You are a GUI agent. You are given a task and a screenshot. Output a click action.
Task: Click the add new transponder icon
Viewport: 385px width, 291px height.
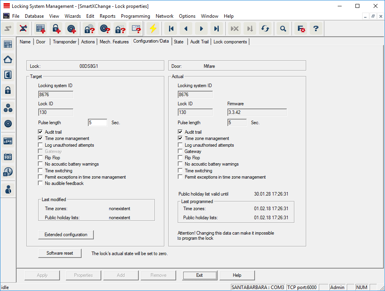click(71, 28)
